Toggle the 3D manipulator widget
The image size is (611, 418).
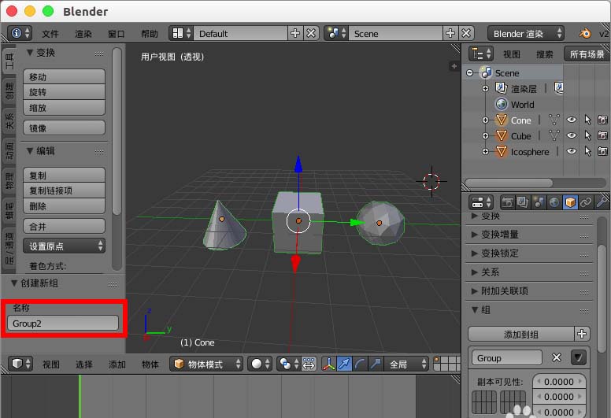point(329,364)
